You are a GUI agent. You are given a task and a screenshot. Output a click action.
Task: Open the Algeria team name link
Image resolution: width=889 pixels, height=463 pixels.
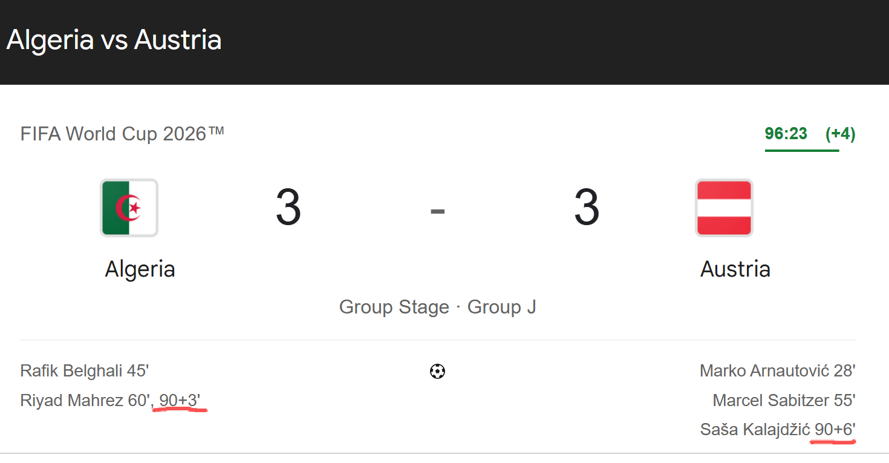(140, 269)
